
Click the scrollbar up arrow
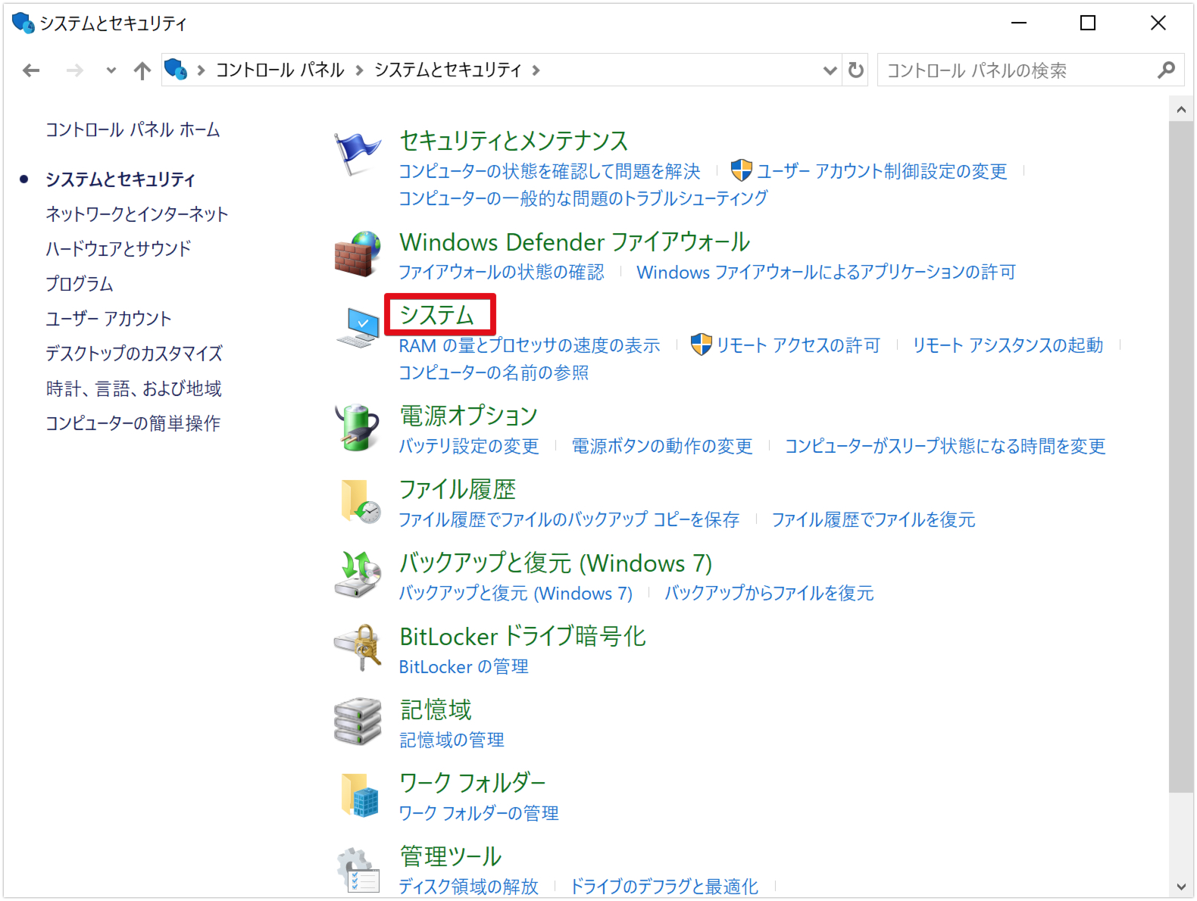click(x=1180, y=109)
